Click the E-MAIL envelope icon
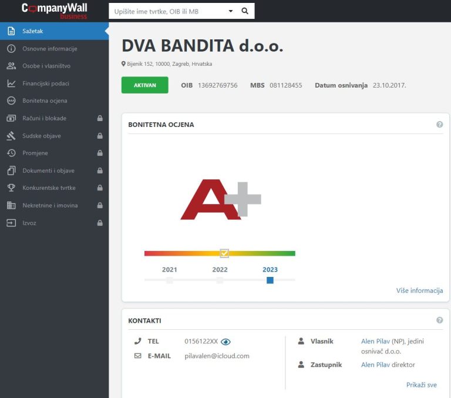Viewport: 451px width, 398px height. pyautogui.click(x=138, y=356)
